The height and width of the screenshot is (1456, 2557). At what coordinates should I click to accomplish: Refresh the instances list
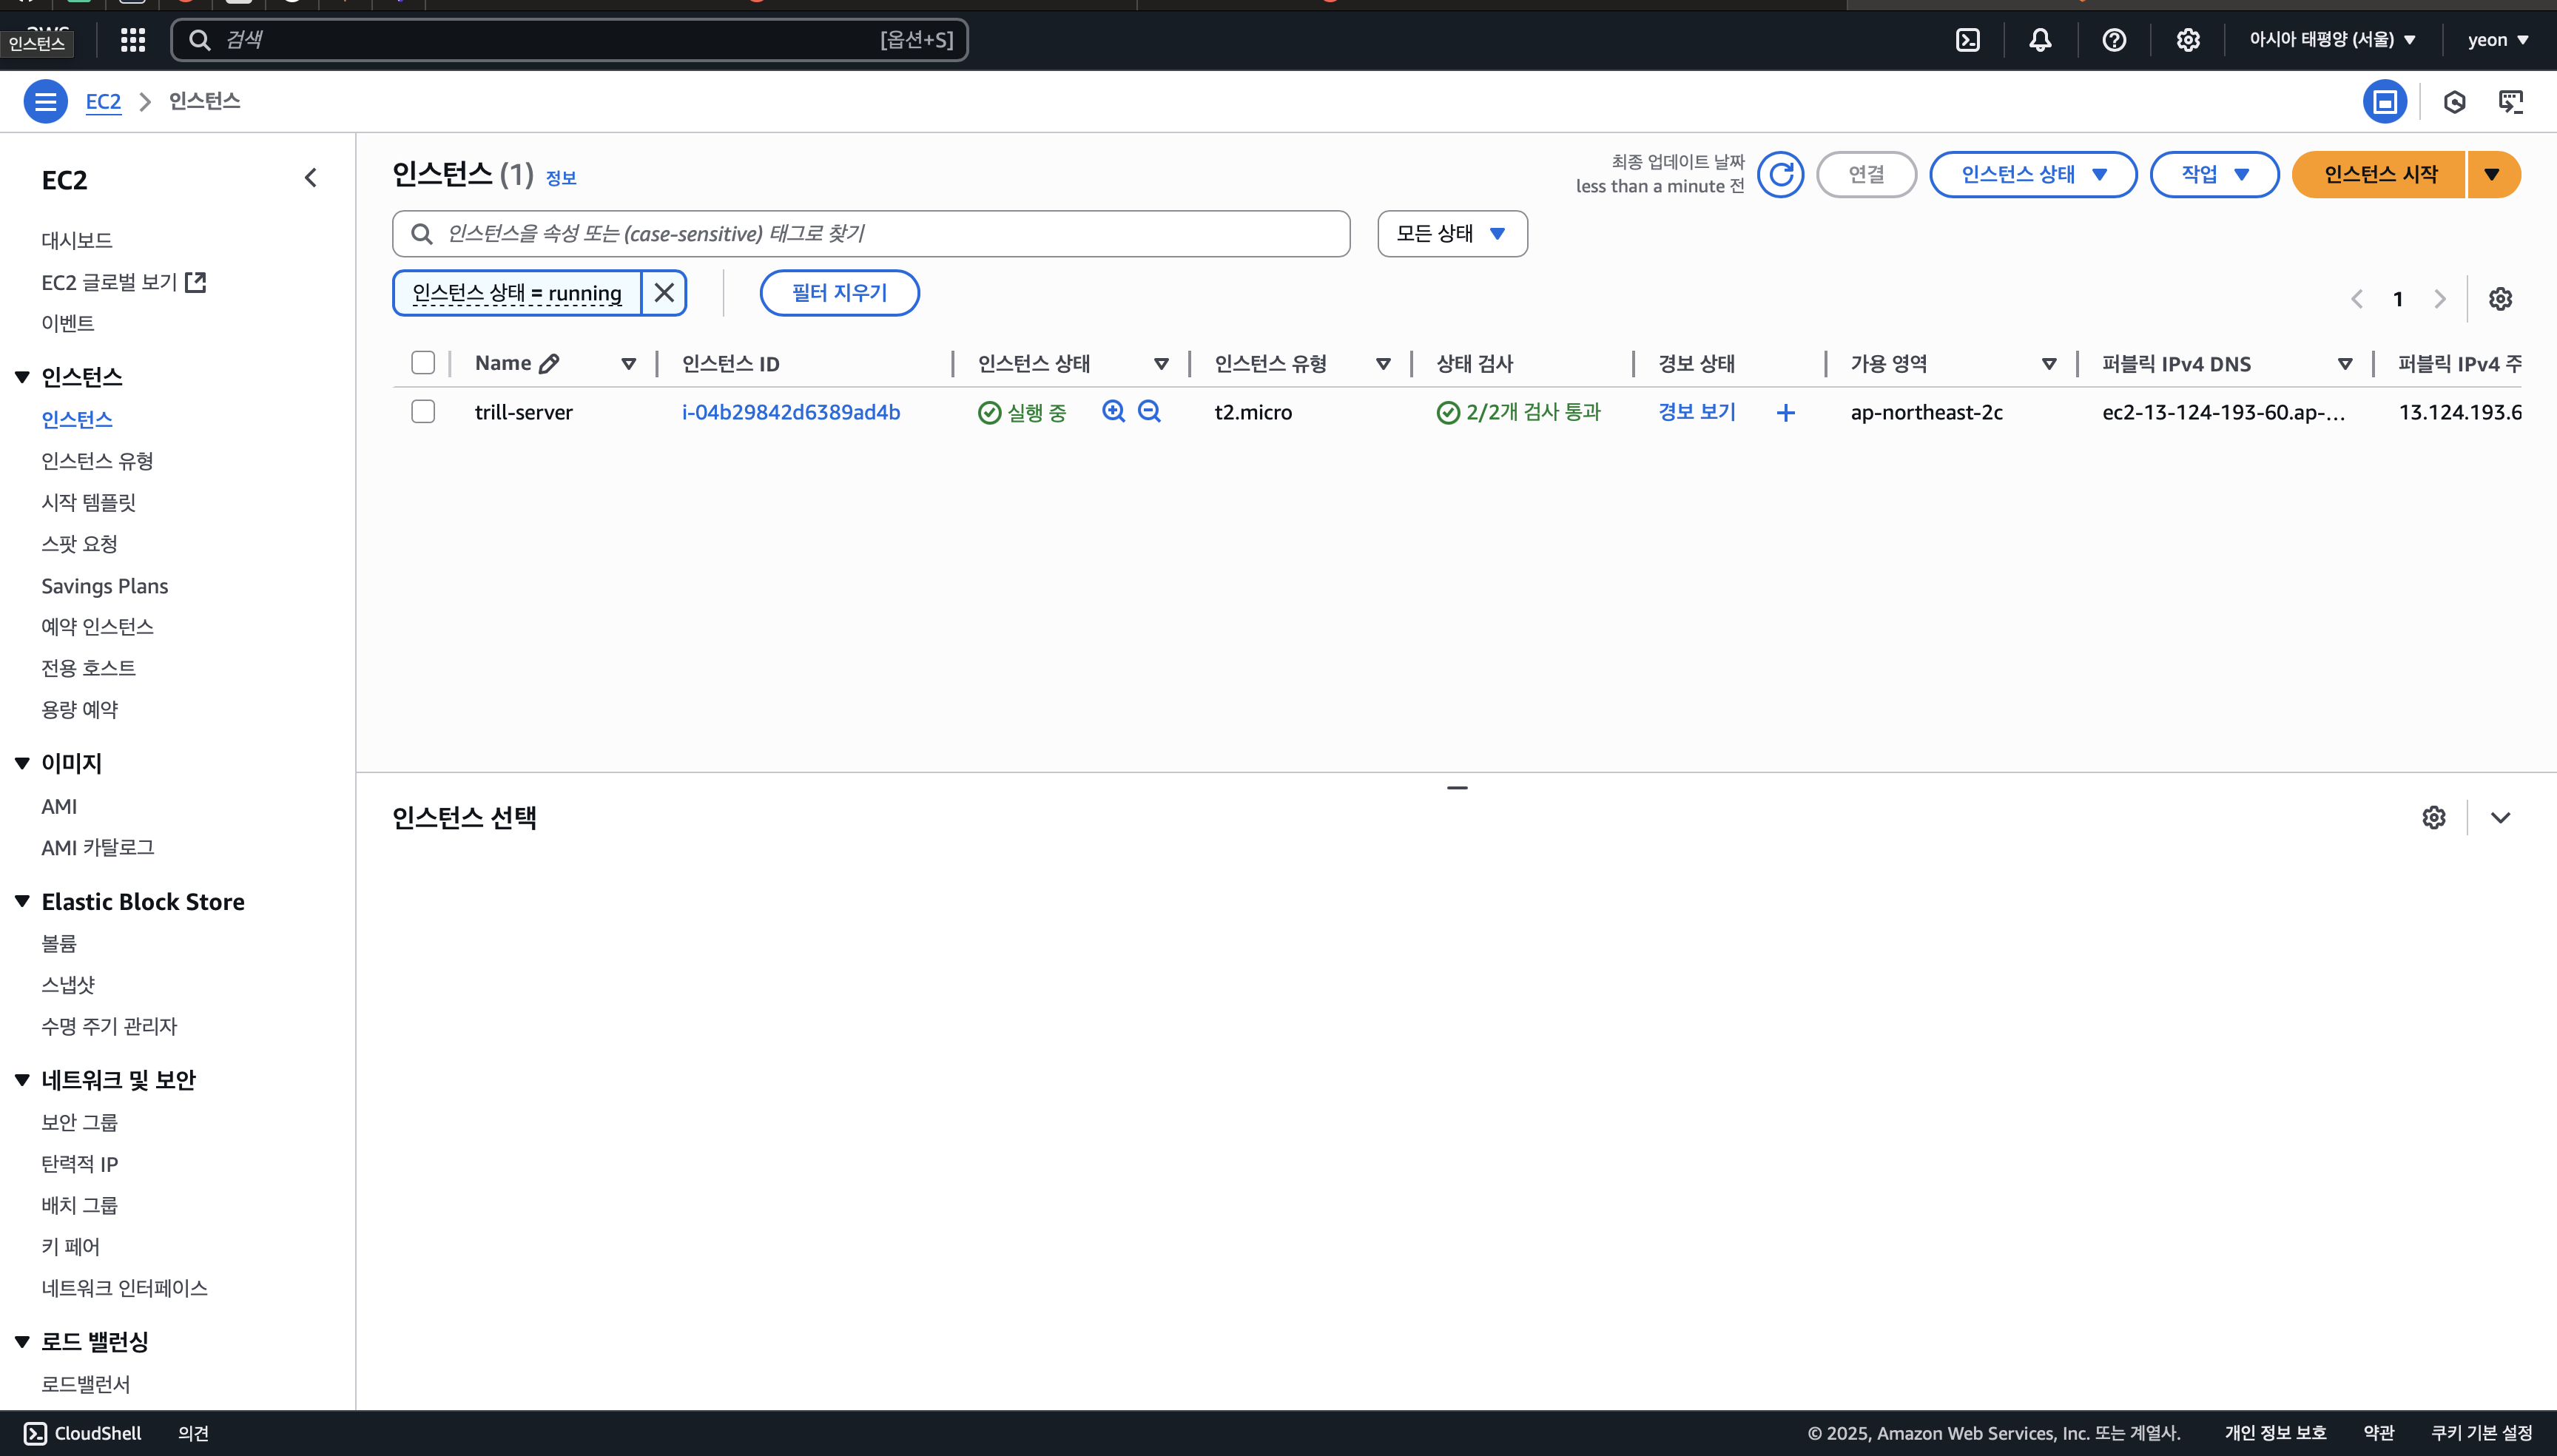coord(1780,175)
